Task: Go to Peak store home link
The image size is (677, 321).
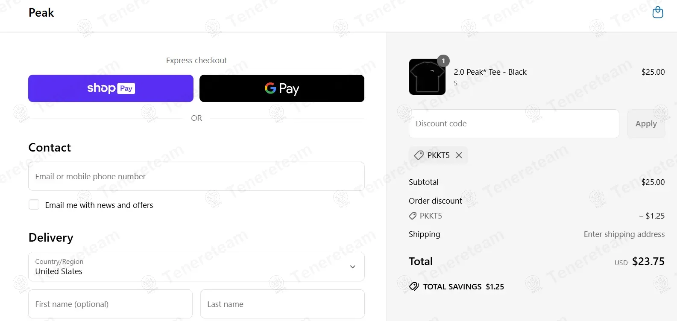Action: (41, 13)
